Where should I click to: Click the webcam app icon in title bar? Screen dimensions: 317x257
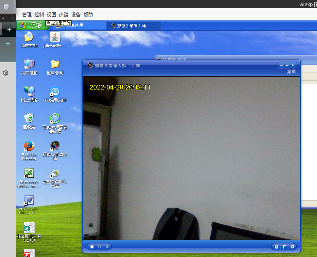click(x=90, y=65)
